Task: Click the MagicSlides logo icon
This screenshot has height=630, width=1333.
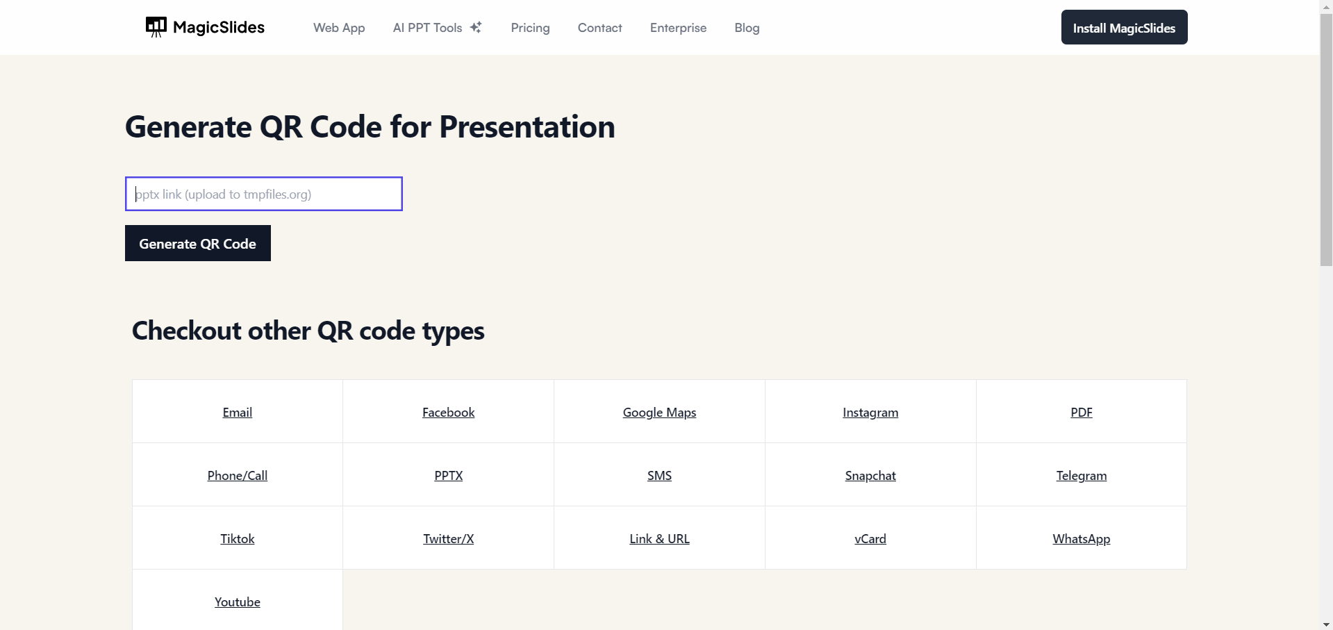Action: click(x=156, y=27)
